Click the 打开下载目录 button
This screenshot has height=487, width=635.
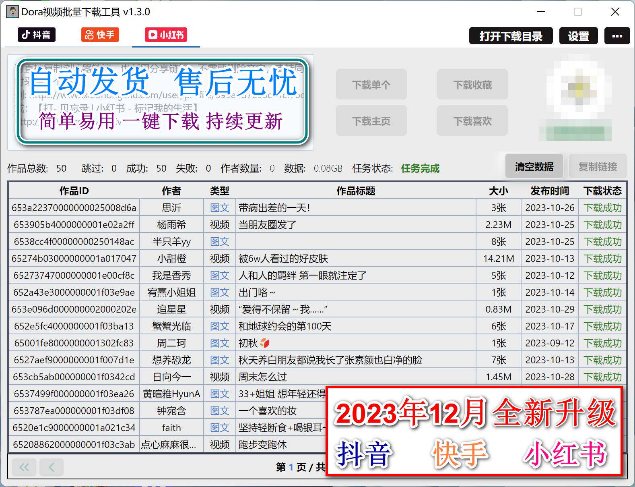[x=511, y=36]
